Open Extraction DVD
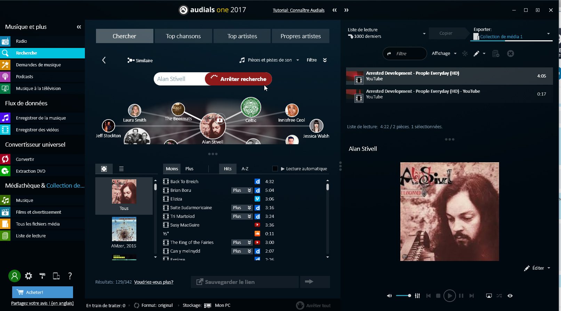Viewport: 561px width, 311px height. (42, 171)
